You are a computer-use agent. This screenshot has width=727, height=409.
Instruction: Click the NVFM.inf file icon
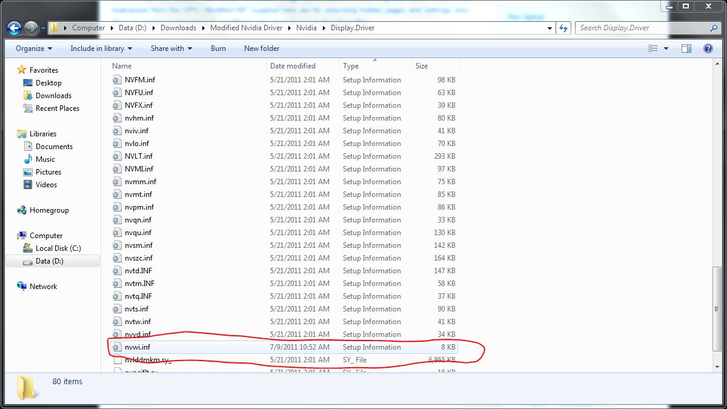tap(118, 80)
